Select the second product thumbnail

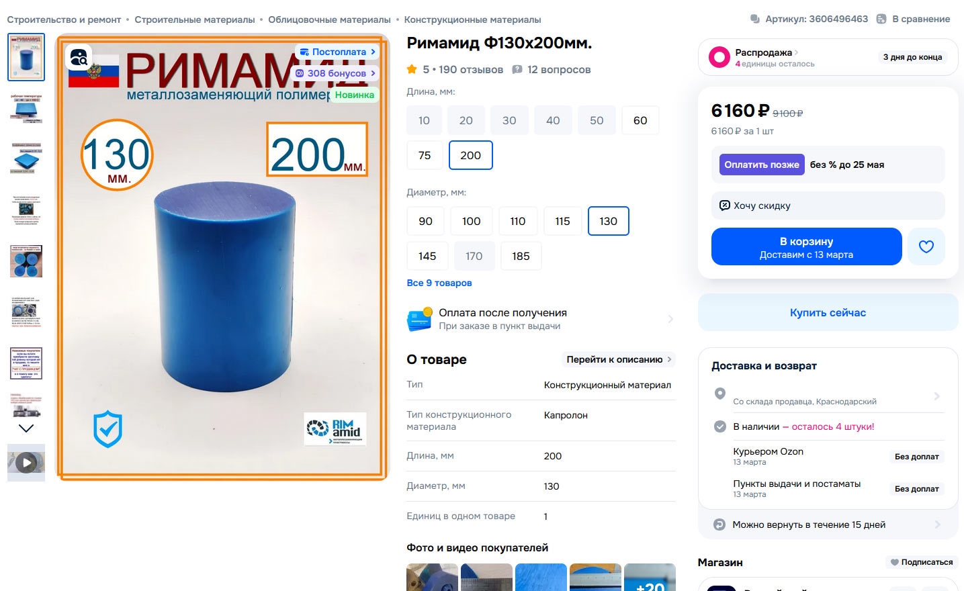point(26,109)
